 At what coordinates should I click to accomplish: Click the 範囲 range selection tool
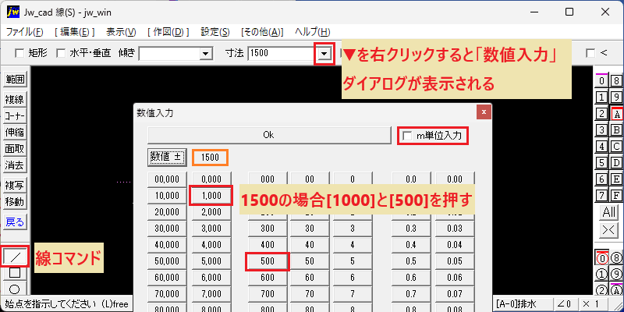click(15, 80)
